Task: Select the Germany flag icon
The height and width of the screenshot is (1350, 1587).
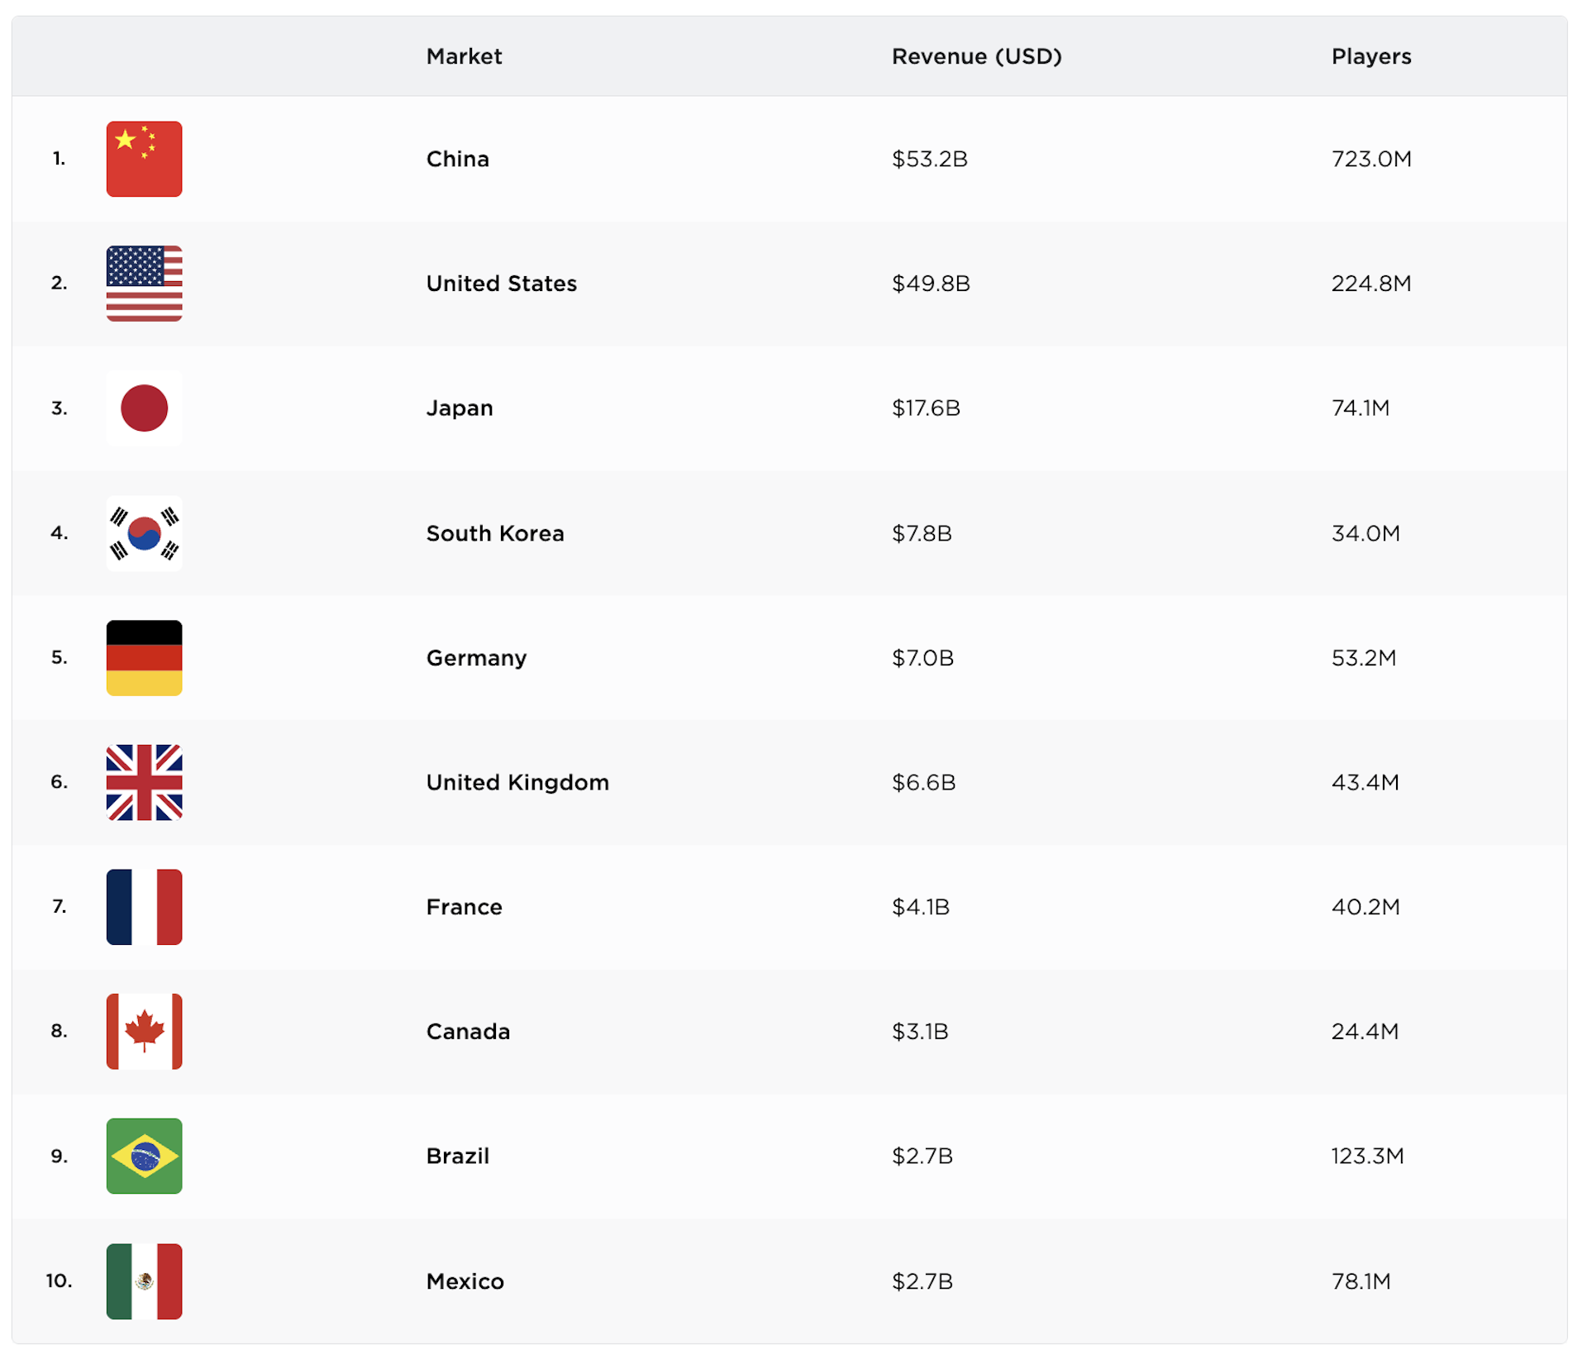Action: pos(144,658)
